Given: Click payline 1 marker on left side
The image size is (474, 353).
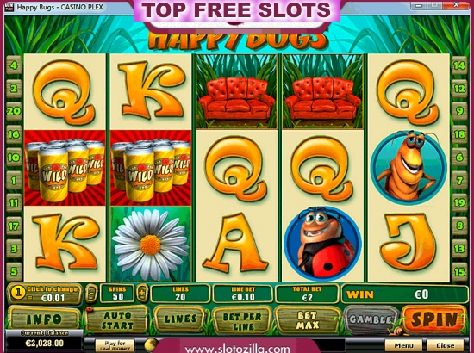Looking at the screenshot, I should click(x=14, y=181).
